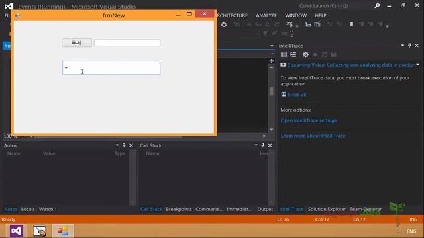Click the code map toolbar icon

tap(290, 24)
